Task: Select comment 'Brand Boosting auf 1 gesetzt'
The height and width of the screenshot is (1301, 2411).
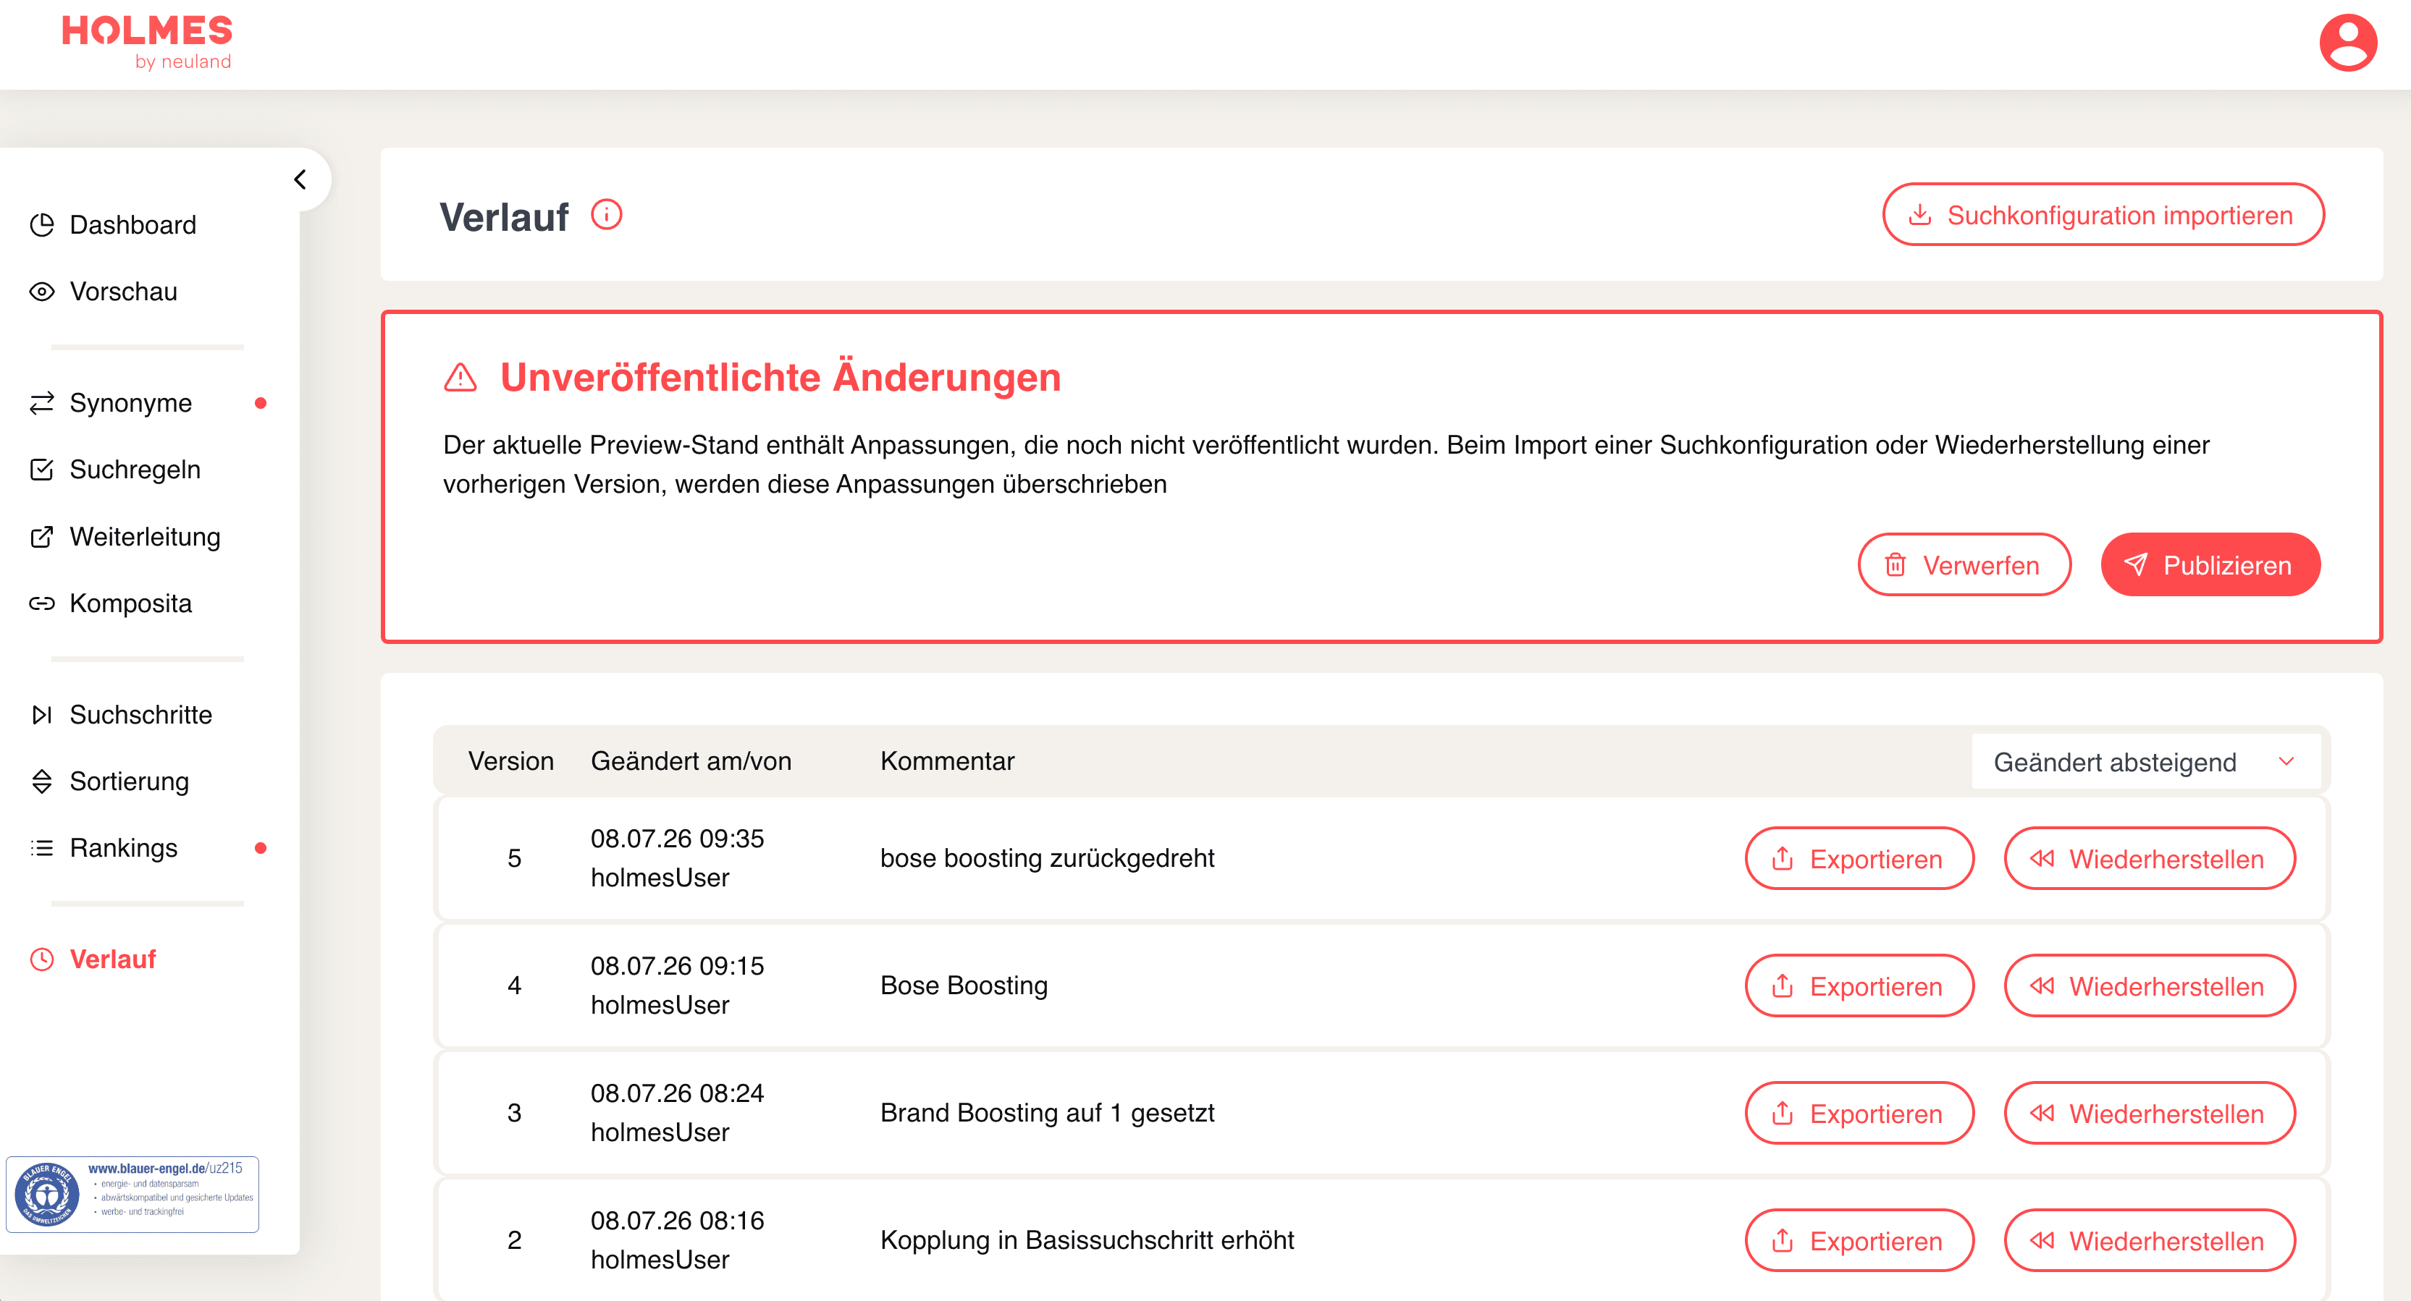Action: 1048,1112
